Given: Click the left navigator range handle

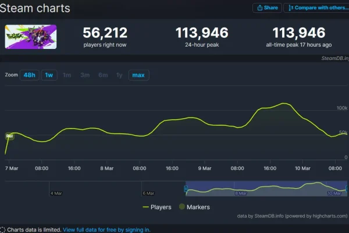Looking at the screenshot, I should click(x=186, y=189).
